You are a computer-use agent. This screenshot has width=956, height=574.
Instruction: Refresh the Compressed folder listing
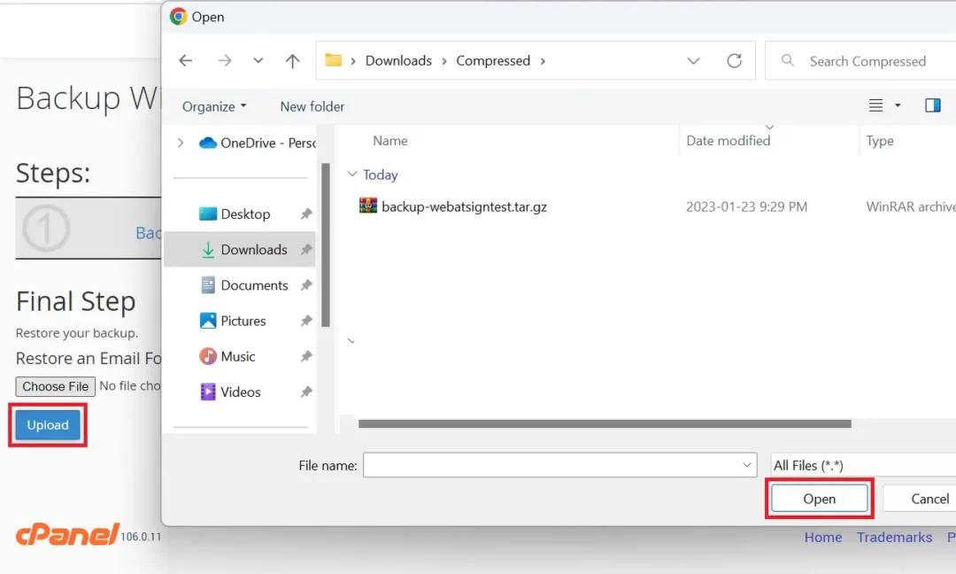click(x=734, y=60)
